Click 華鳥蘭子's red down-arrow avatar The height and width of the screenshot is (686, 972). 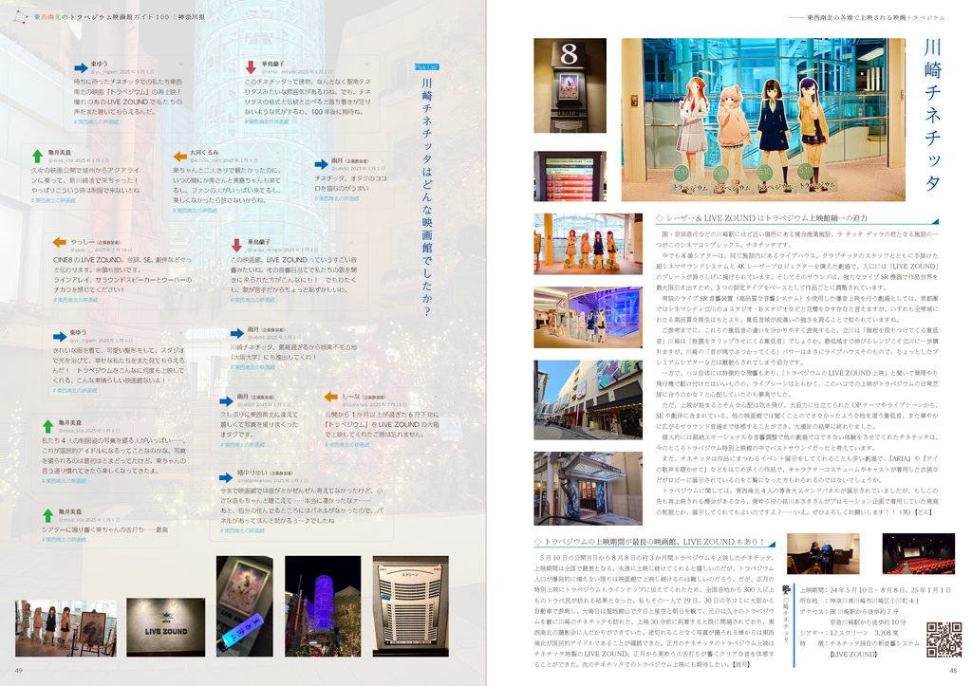coord(251,67)
